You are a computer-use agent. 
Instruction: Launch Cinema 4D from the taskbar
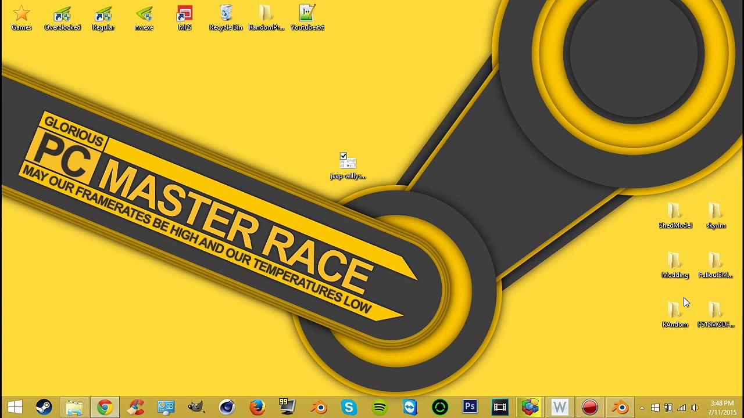tap(227, 407)
